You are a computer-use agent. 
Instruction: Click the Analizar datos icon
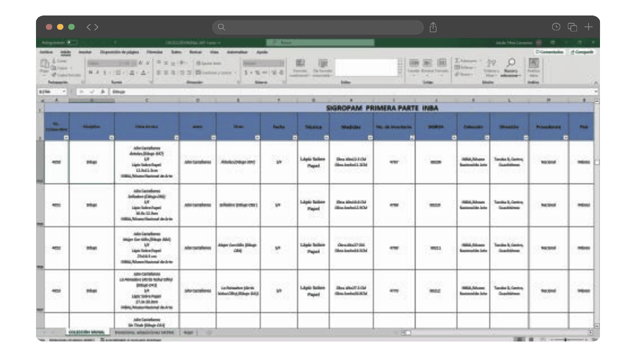pos(534,63)
